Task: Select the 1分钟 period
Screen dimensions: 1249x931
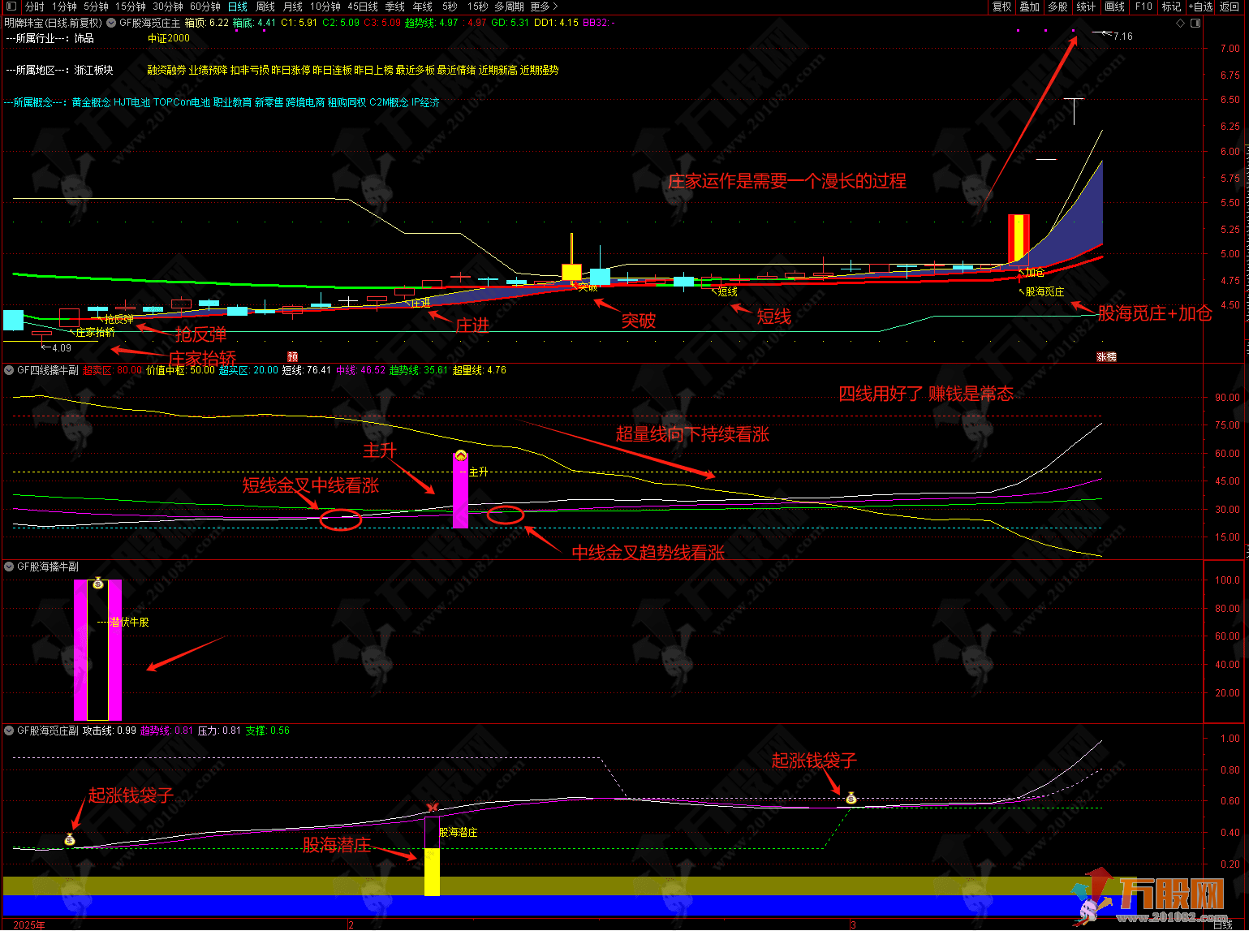Action: [64, 6]
